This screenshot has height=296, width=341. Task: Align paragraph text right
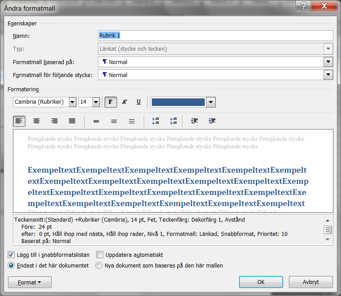(x=54, y=121)
